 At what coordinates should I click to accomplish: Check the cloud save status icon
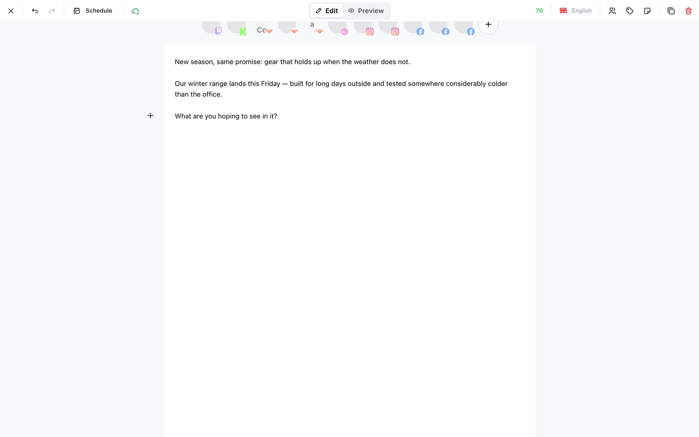click(135, 11)
